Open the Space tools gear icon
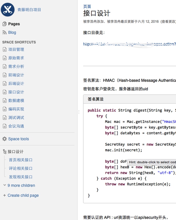176x220 pixels. click(x=4, y=139)
